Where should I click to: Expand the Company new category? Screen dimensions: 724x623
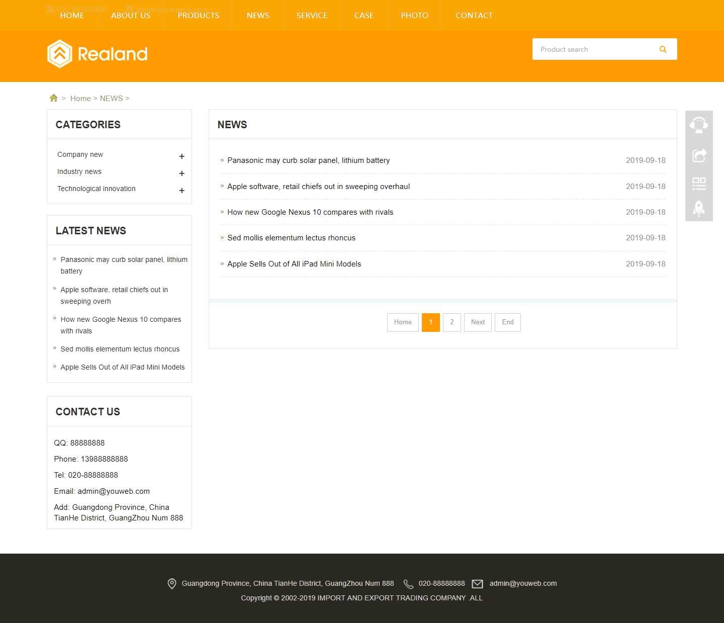(x=182, y=156)
